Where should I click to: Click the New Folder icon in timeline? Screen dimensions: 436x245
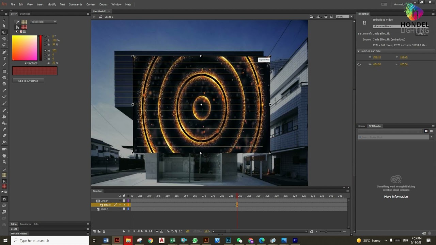point(99,231)
